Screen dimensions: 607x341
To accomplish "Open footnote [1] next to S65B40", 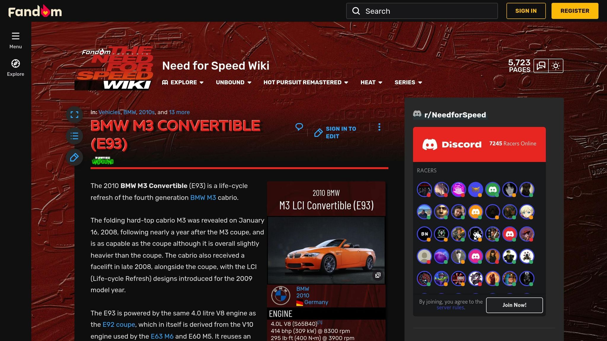I will 320,322.
